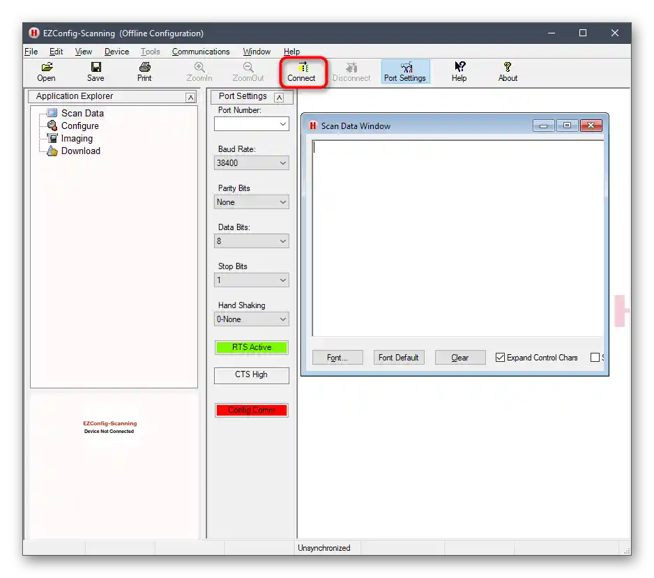
Task: Click the red Config Comm indicator
Action: pos(252,410)
